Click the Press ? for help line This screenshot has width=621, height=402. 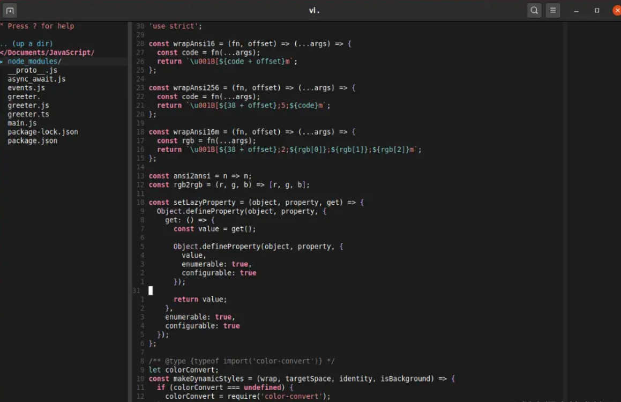(37, 26)
